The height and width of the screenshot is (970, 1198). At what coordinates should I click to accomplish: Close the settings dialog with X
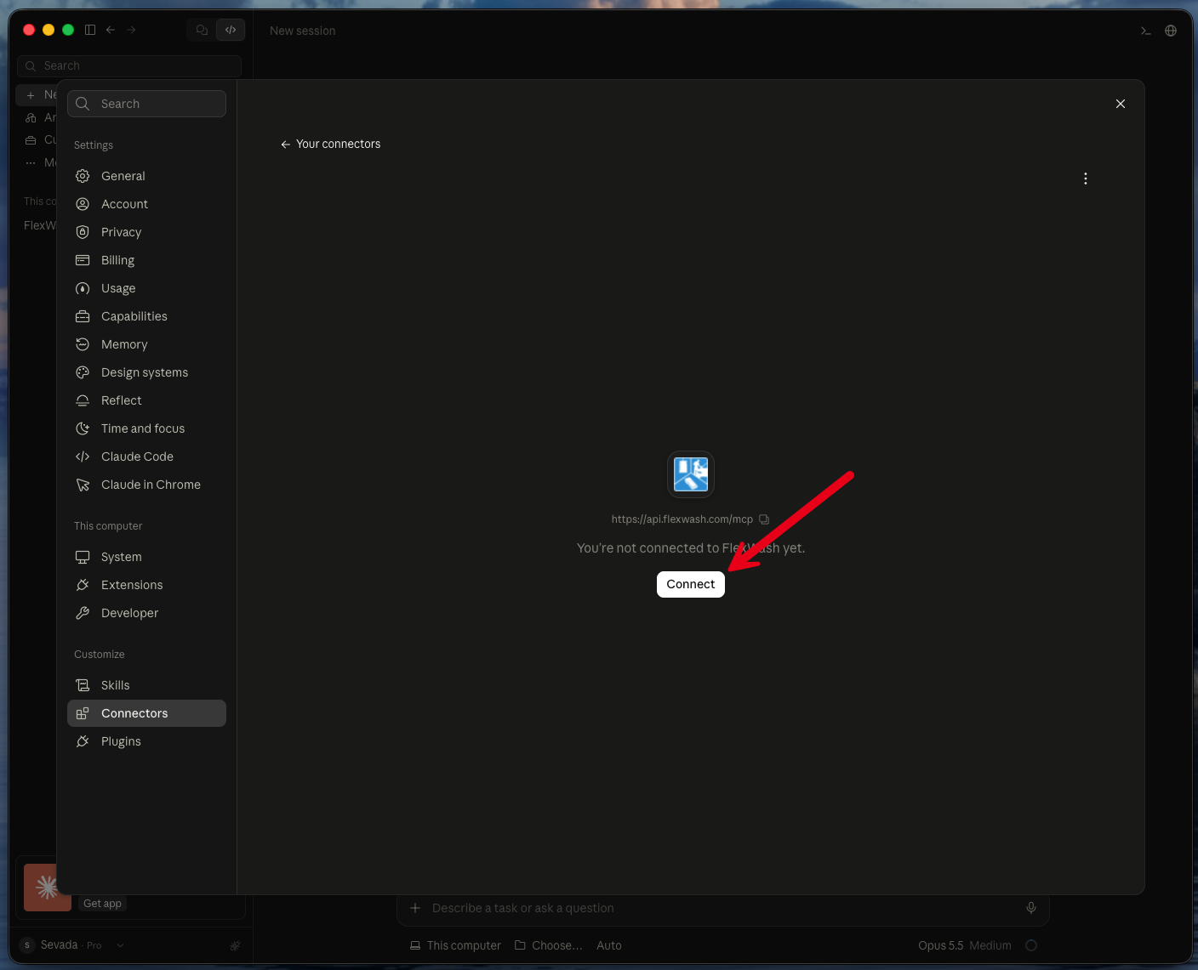[1120, 104]
